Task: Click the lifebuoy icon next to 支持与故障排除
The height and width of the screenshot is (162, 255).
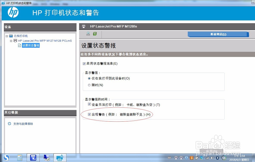Action: click(9, 124)
